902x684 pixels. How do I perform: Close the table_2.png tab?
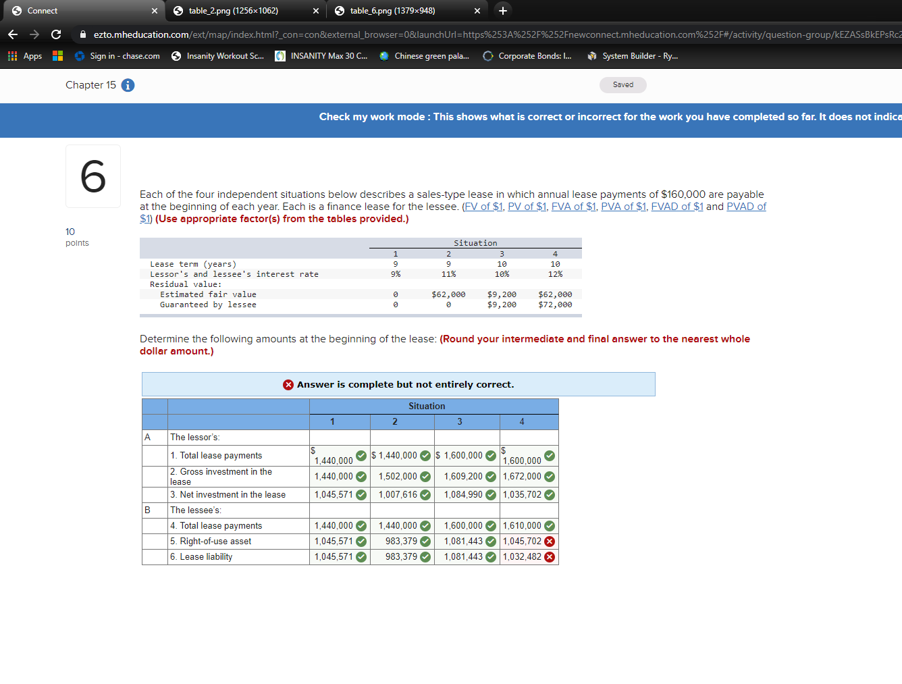click(315, 11)
